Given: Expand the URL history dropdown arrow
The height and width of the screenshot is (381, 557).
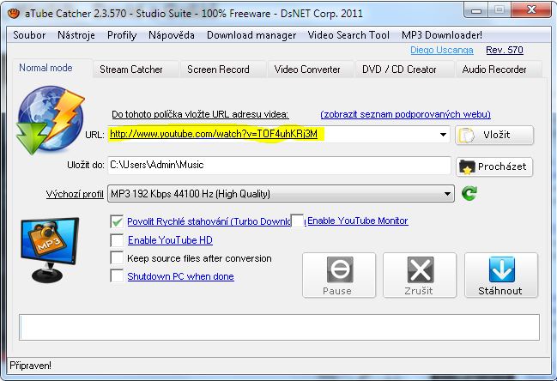Looking at the screenshot, I should point(444,135).
